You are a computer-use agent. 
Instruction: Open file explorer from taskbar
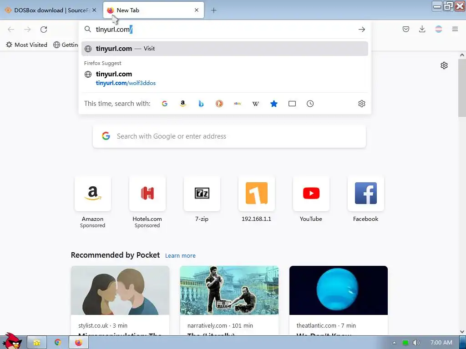click(x=37, y=343)
